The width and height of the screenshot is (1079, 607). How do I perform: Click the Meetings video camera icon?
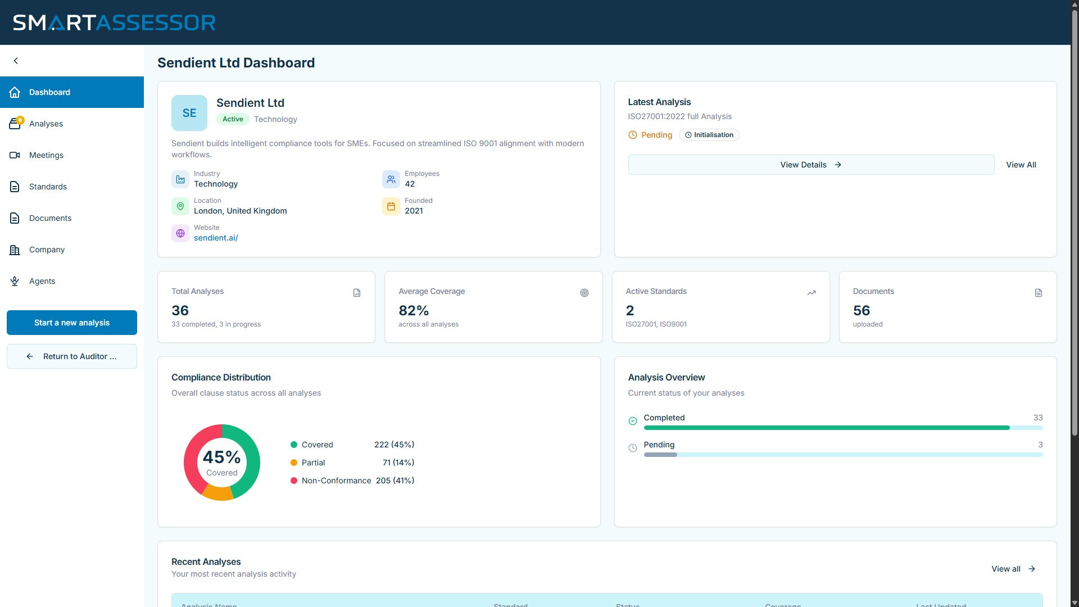pos(15,155)
